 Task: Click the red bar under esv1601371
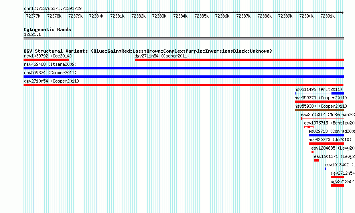point(317,160)
